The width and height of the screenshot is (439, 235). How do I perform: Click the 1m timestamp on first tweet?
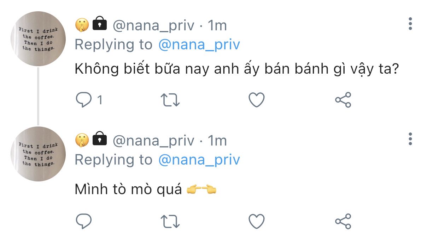click(217, 25)
